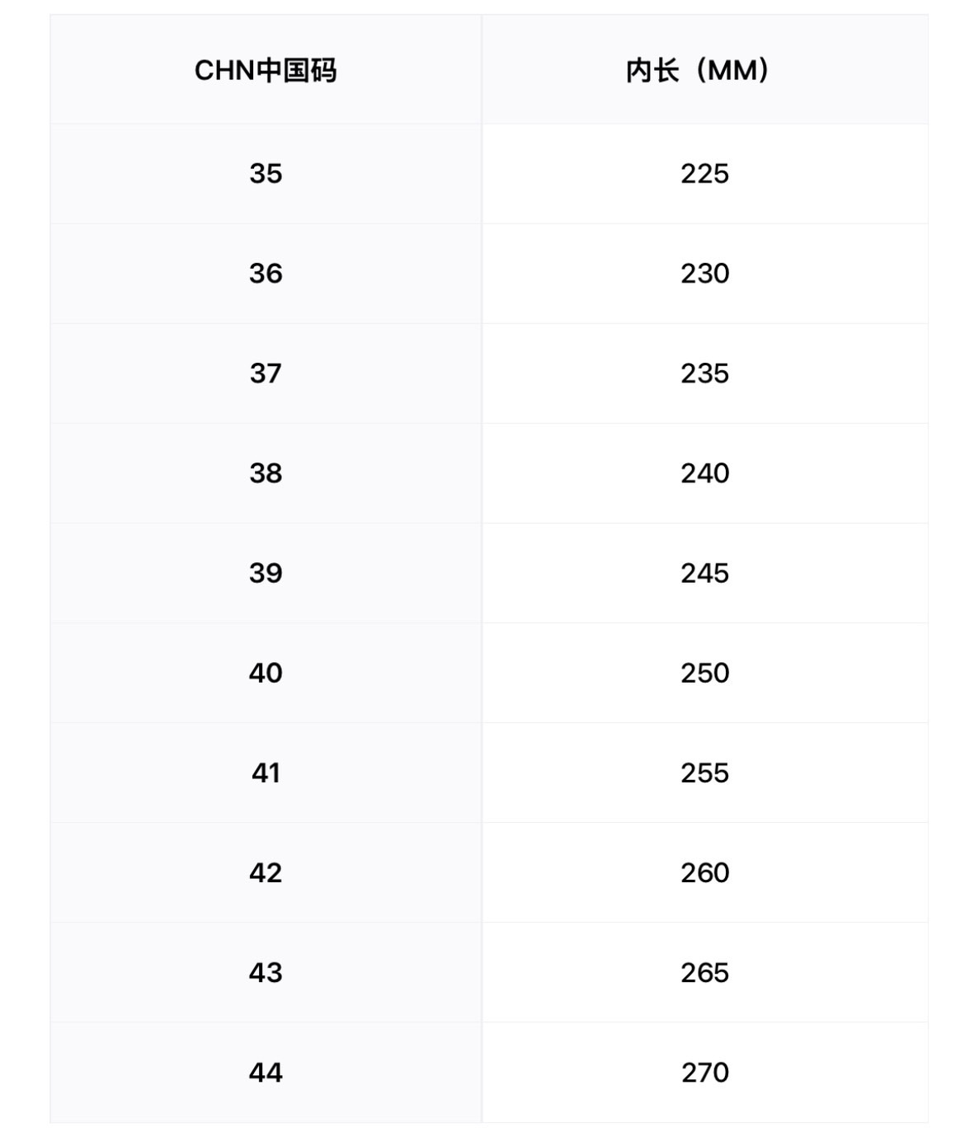Select size 39 cell
This screenshot has width=979, height=1137.
(266, 573)
